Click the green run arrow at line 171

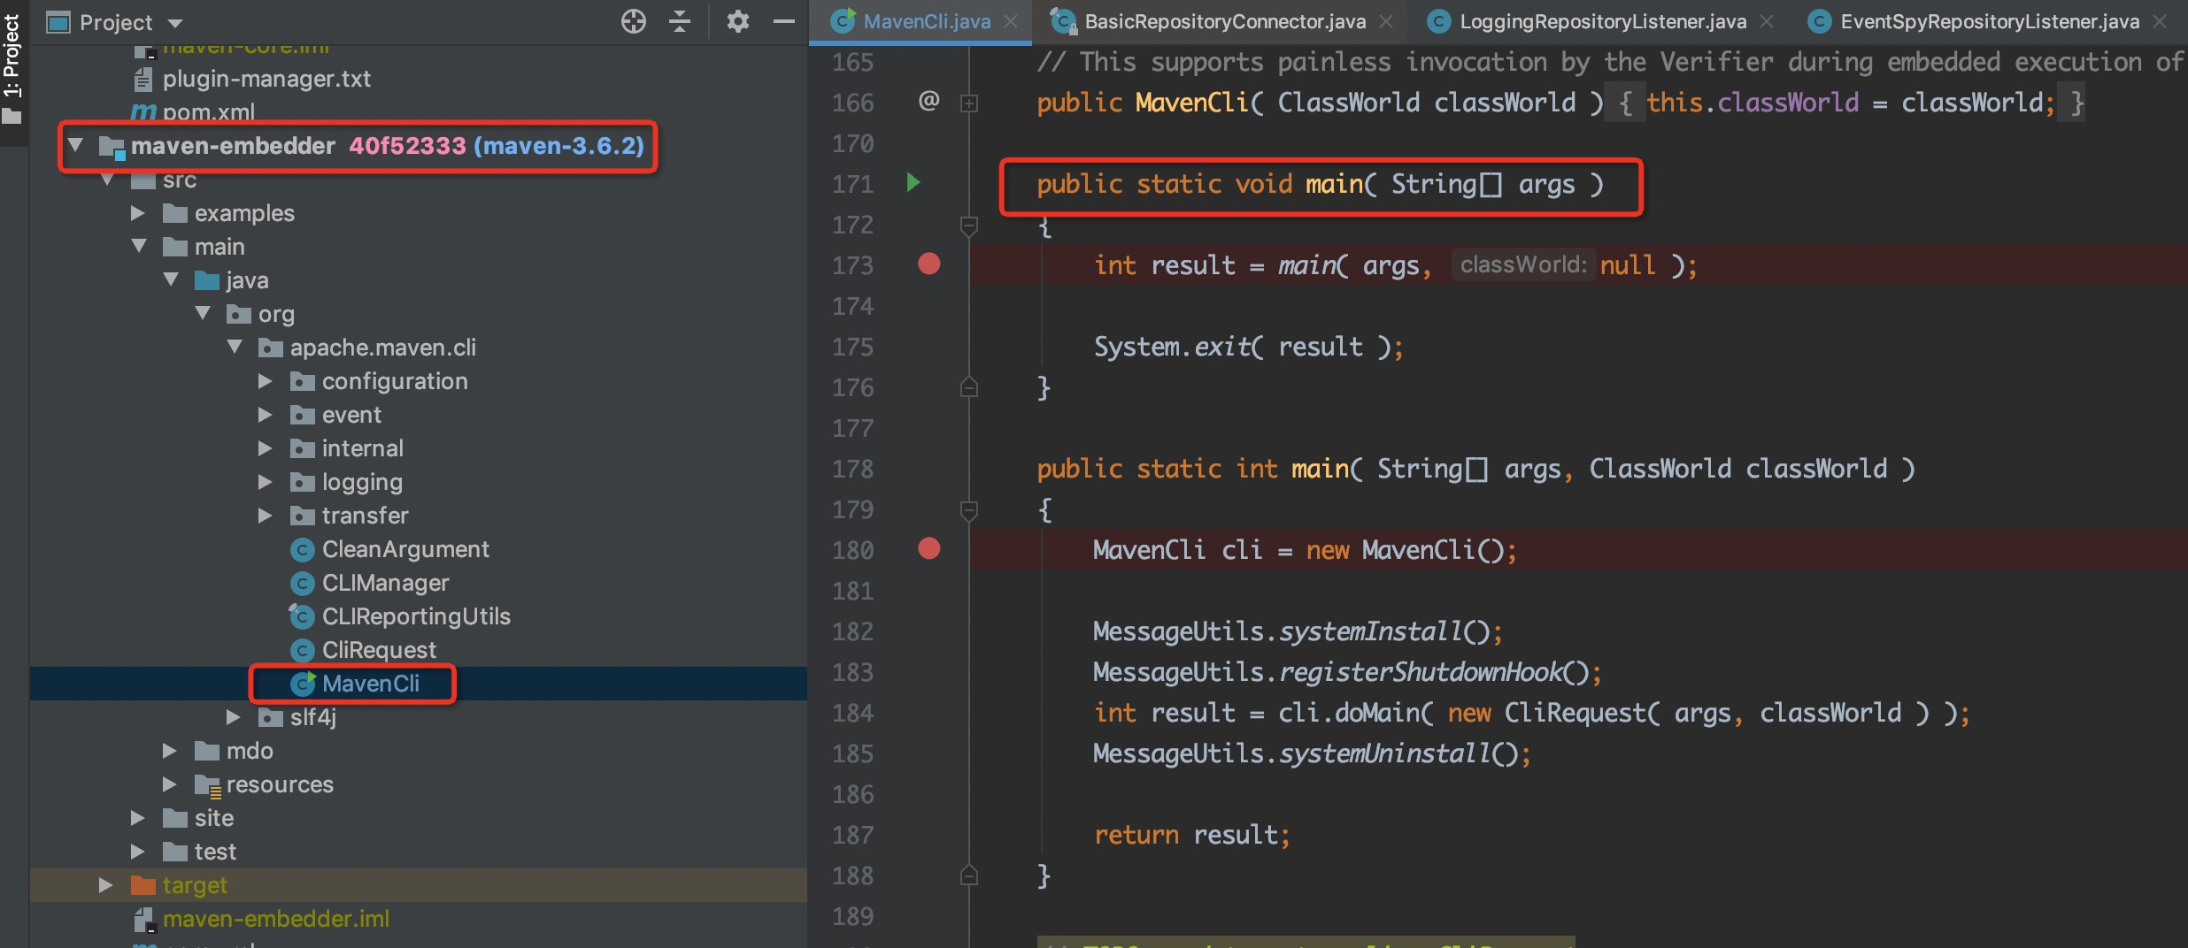click(913, 183)
